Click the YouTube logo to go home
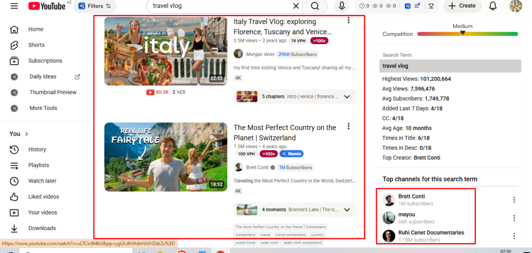 point(47,6)
